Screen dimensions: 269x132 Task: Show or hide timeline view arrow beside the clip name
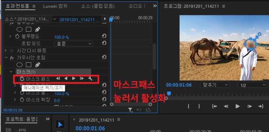pos(105,18)
